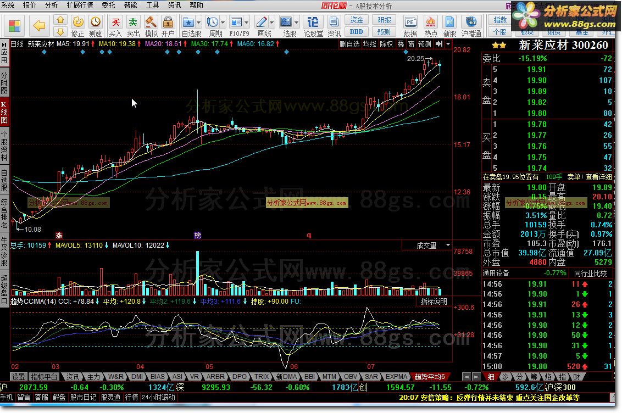This screenshot has height=413, width=622.
Task: Switch to the 分时图 side tab
Action: [x=4, y=82]
